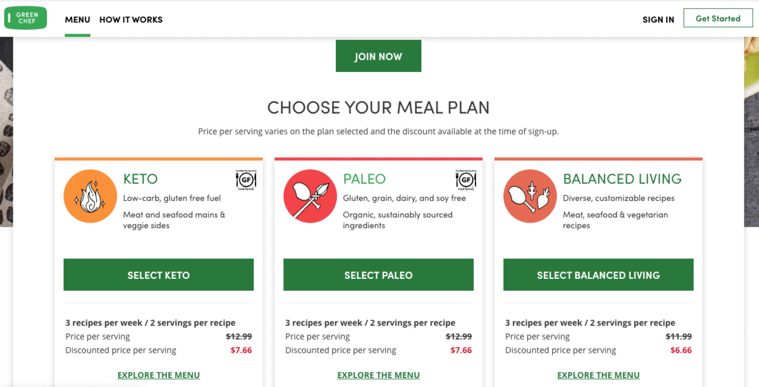Viewport: 759px width, 387px height.
Task: Click the orange Keto flame icon
Action: [90, 196]
